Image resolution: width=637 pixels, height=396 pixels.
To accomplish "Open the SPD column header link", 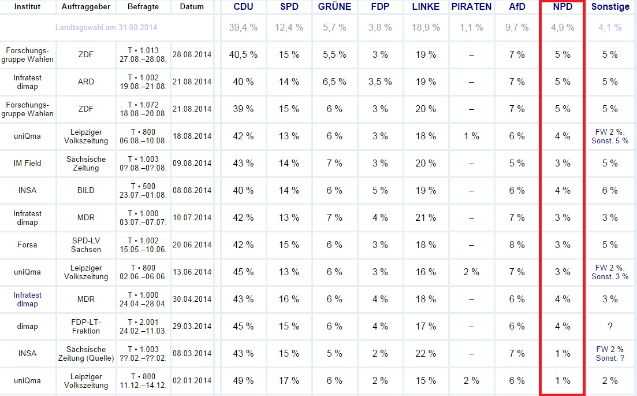I will (x=289, y=7).
